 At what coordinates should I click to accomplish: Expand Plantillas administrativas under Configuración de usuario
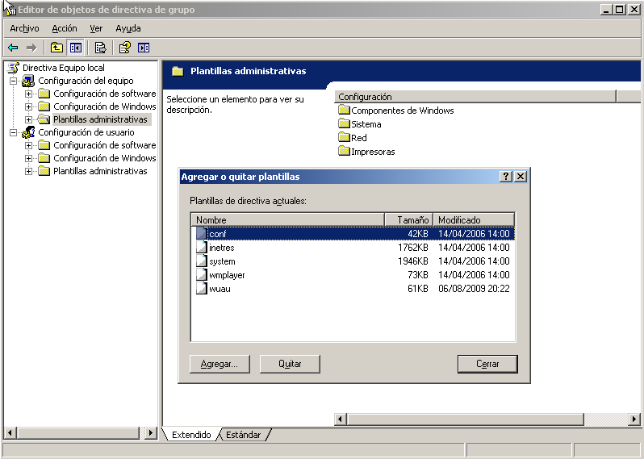pyautogui.click(x=29, y=171)
